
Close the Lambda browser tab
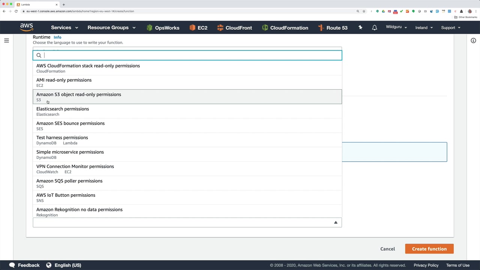[x=57, y=4]
